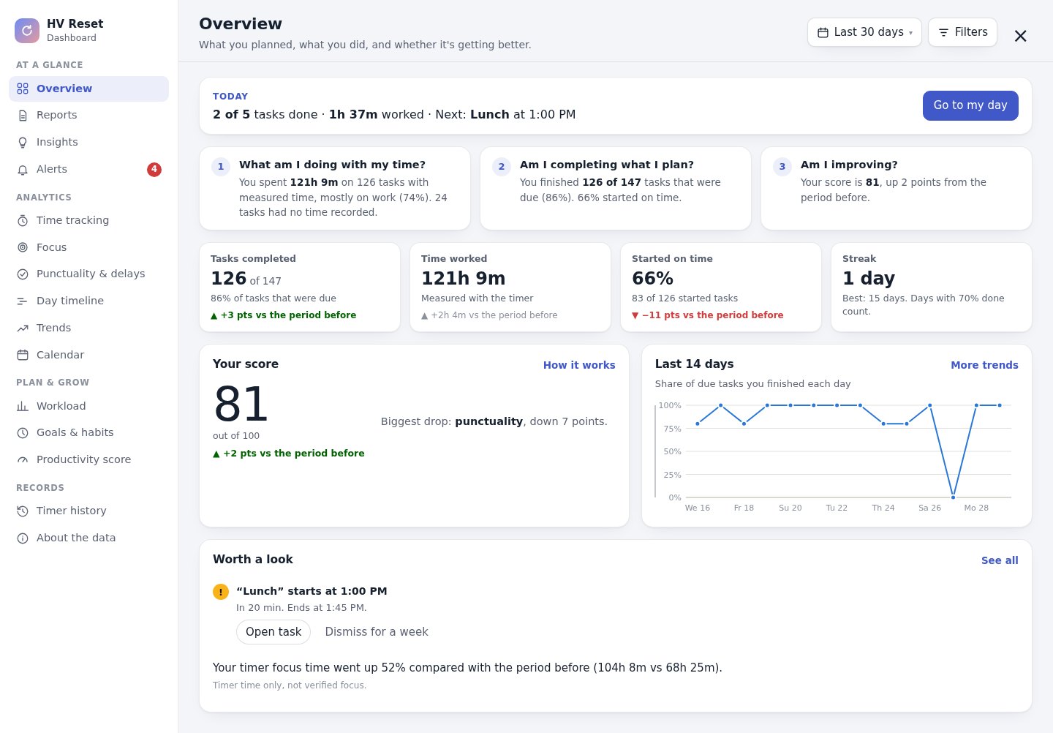Open Productivity score page

(88, 460)
